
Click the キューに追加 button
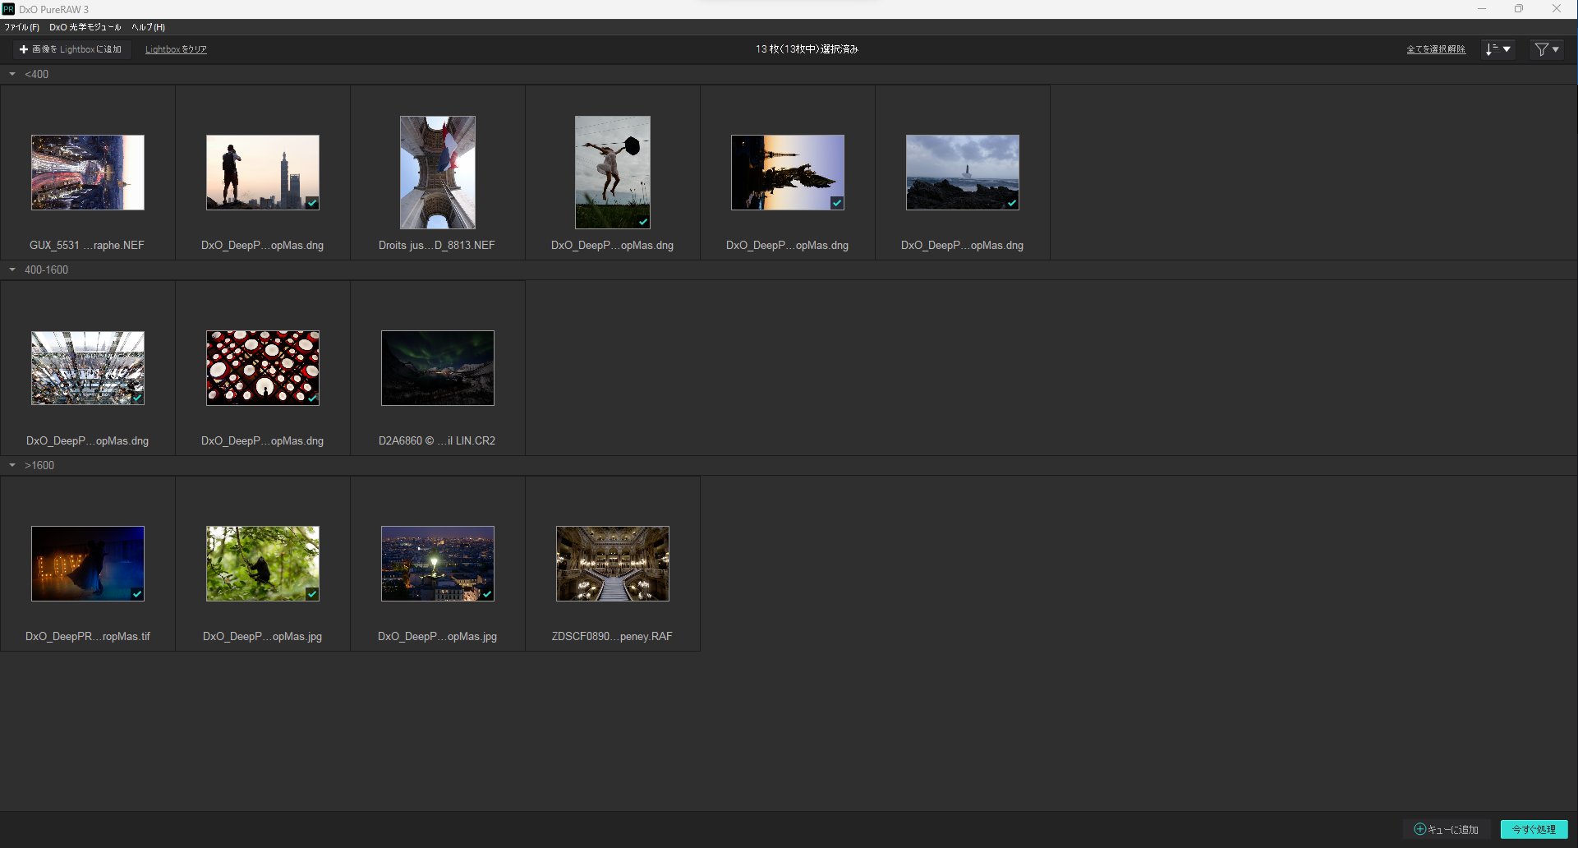point(1447,829)
